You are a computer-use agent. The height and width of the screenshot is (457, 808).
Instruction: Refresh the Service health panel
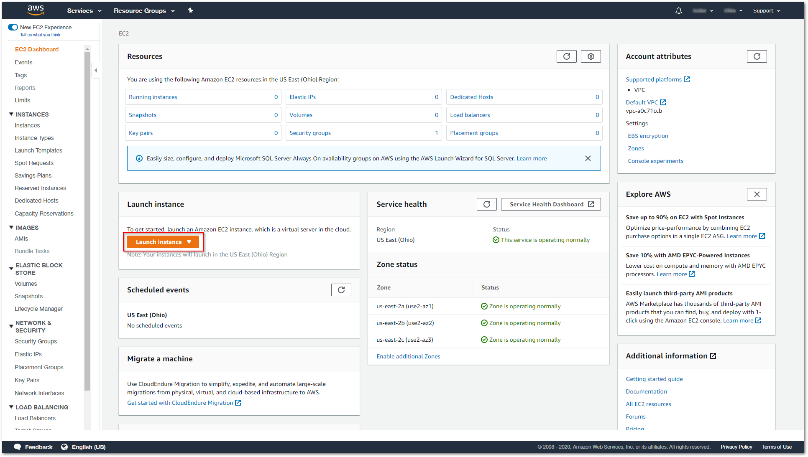[486, 204]
